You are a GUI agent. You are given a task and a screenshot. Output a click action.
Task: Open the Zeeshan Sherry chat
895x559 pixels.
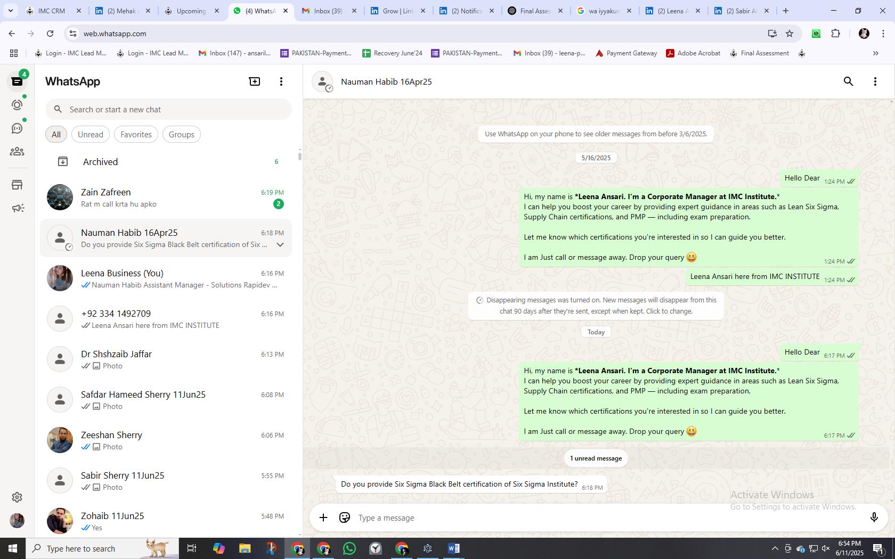[166, 440]
